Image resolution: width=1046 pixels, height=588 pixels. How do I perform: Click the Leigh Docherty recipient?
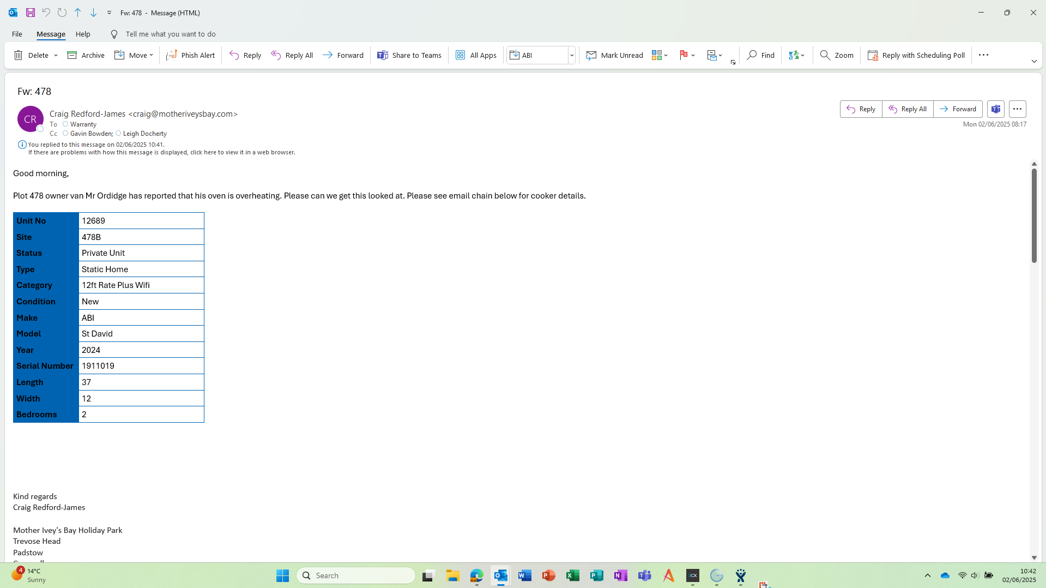point(145,134)
